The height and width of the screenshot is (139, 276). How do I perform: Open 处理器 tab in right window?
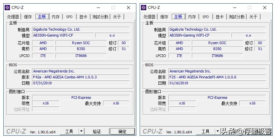tap(150, 17)
